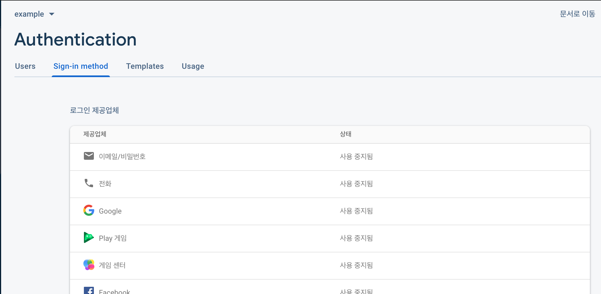
Task: Click the 상태 column header
Action: click(345, 134)
